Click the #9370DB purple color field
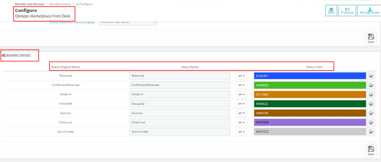381x162 pixels. 310,122
